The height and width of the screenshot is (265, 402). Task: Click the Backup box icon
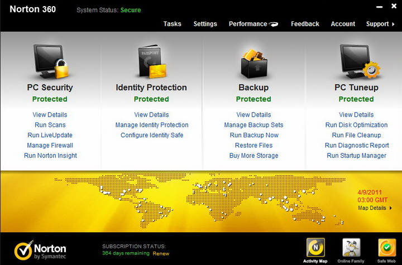254,63
